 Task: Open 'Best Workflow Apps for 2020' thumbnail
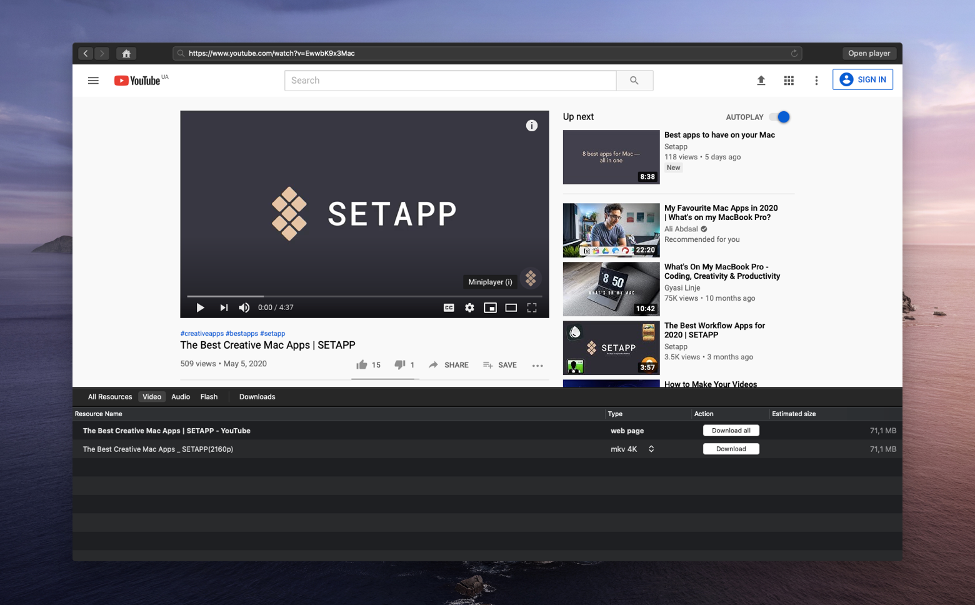(x=611, y=347)
